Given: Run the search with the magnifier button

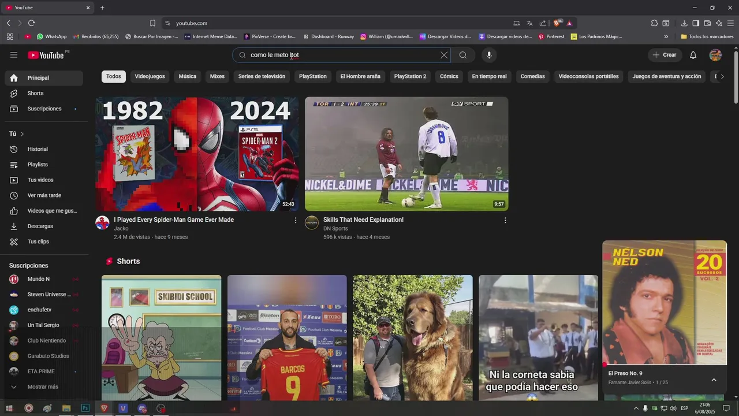Looking at the screenshot, I should [463, 55].
